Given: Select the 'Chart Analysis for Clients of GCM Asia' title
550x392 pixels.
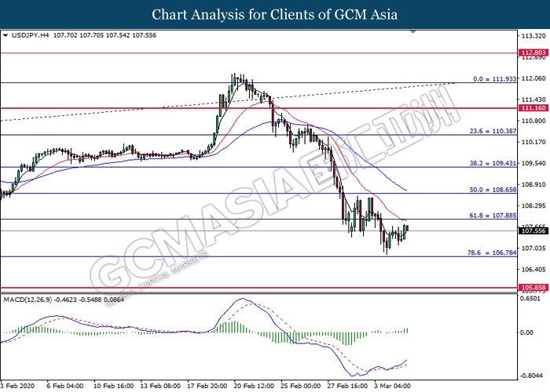Looking at the screenshot, I should pos(275,15).
